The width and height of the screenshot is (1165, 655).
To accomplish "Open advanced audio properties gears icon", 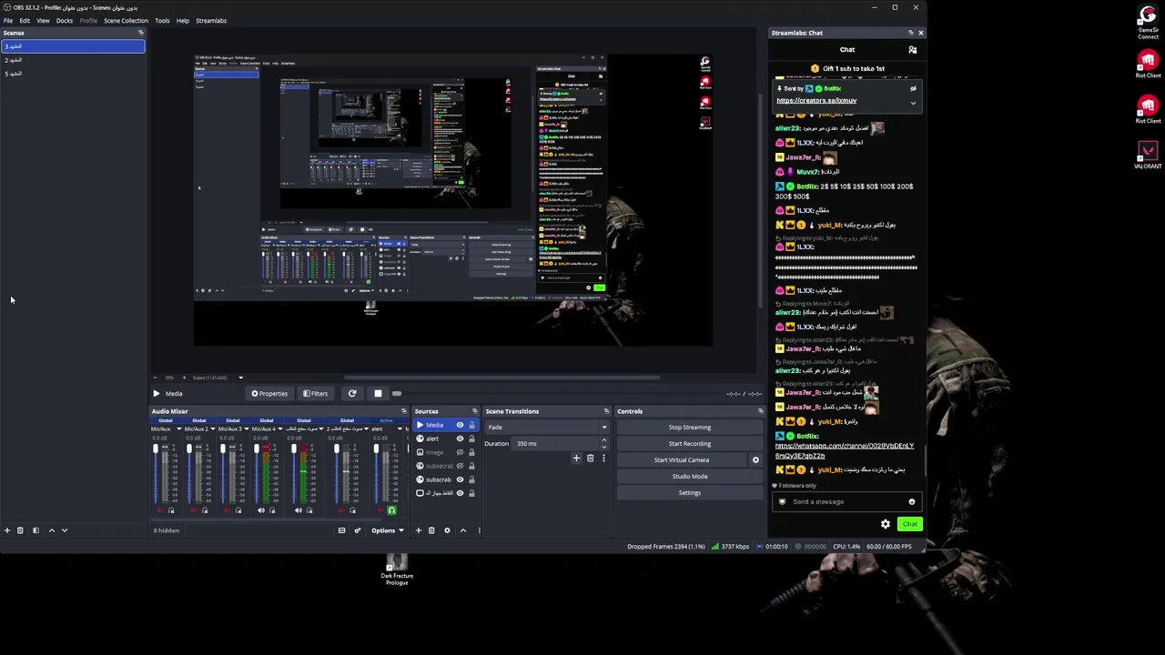I will point(357,530).
